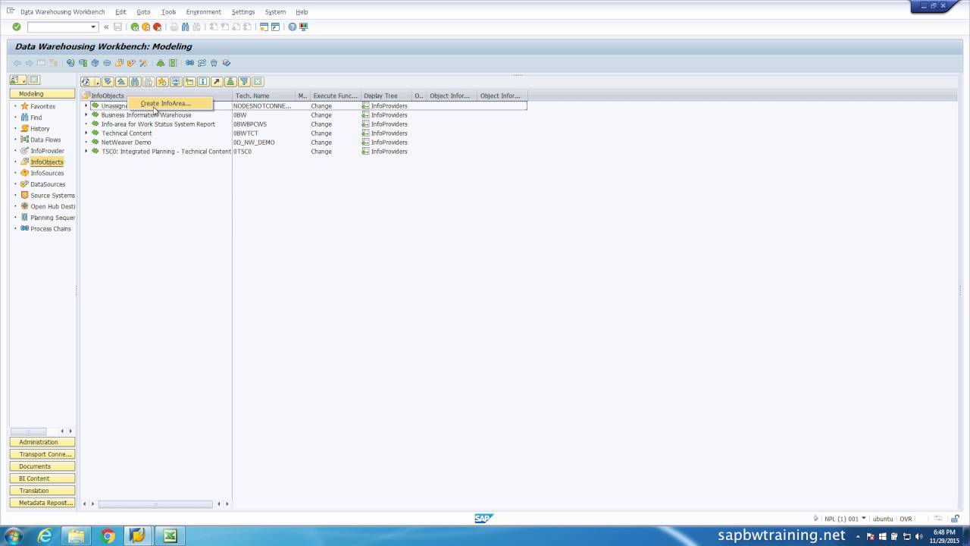The width and height of the screenshot is (970, 546).
Task: Open the NPL (1) 001 system dropdown
Action: 864,519
